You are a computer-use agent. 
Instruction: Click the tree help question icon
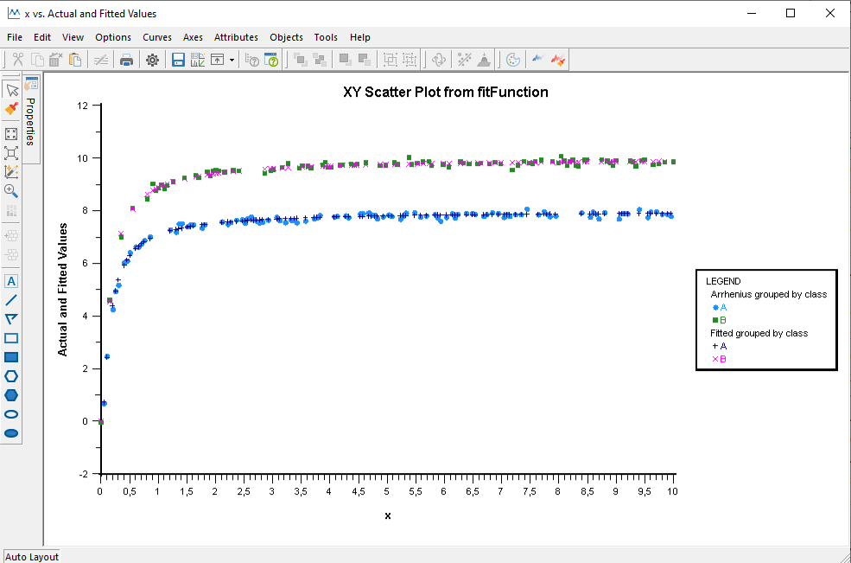(x=251, y=60)
